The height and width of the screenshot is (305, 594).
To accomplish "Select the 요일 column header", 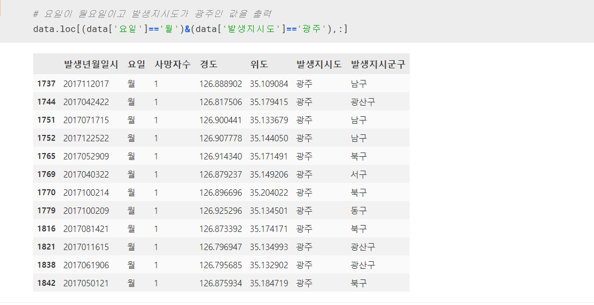I will pyautogui.click(x=136, y=64).
